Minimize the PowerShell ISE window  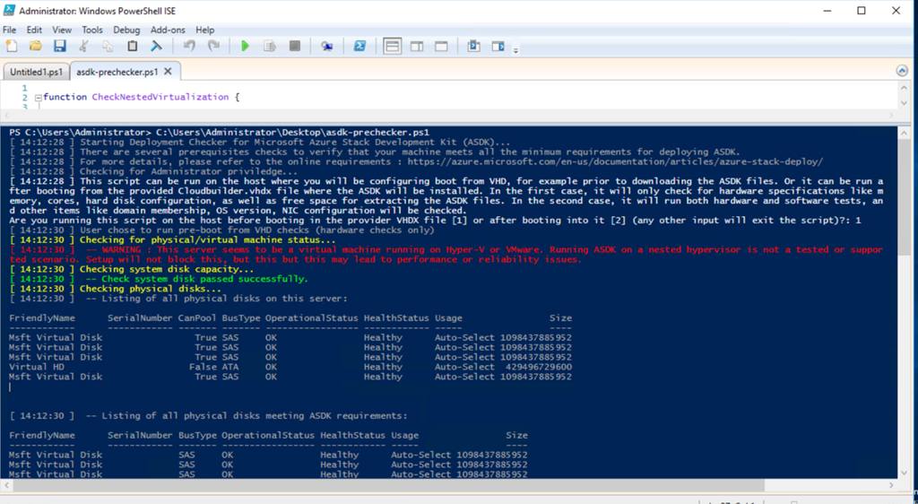point(827,11)
